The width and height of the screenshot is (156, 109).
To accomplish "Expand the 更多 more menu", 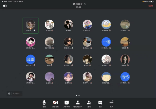I will click(x=111, y=104).
